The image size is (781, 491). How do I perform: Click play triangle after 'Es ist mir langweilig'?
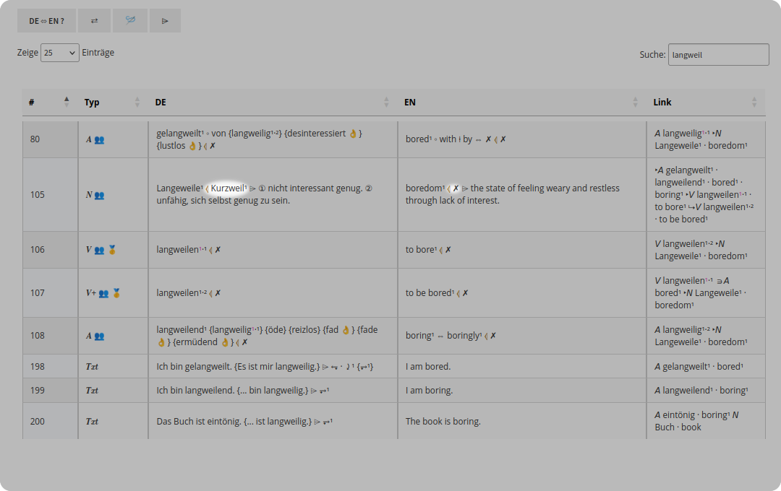point(325,367)
